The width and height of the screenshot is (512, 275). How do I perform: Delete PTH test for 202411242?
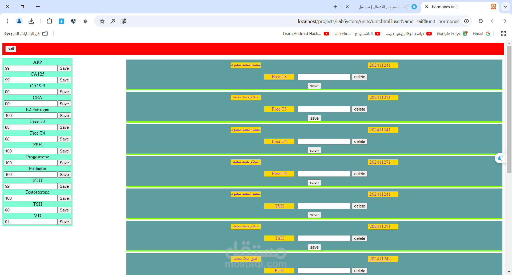click(x=360, y=271)
